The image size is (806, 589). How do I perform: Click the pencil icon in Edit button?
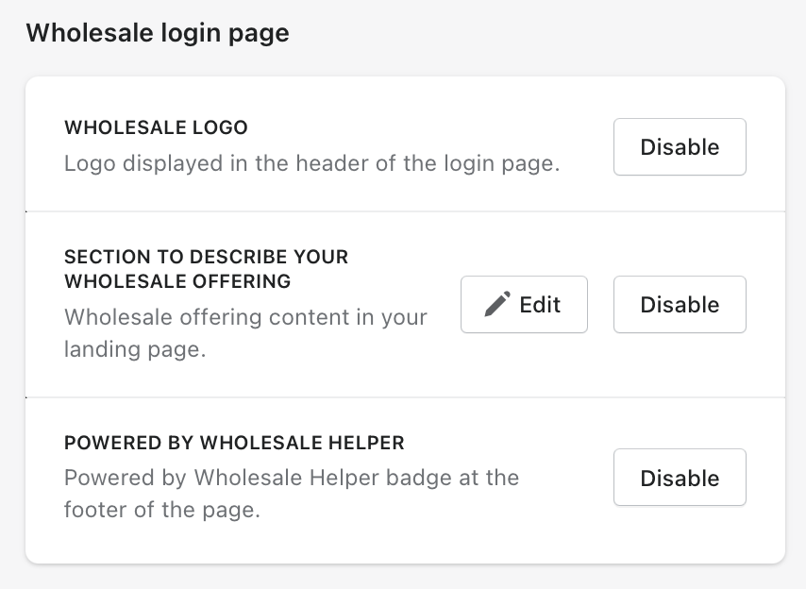(x=497, y=304)
